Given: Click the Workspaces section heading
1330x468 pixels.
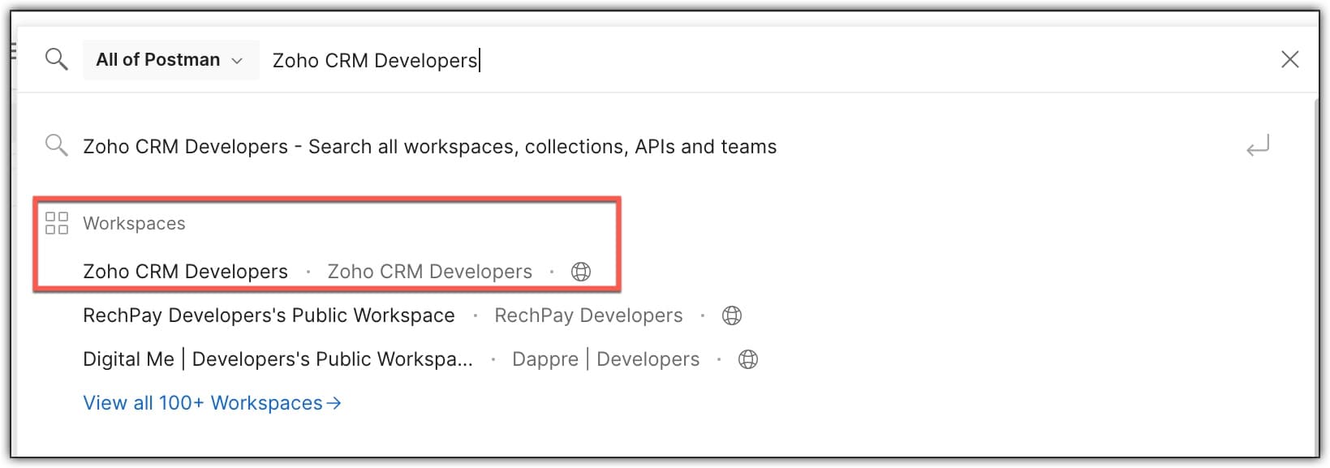Looking at the screenshot, I should [x=134, y=224].
